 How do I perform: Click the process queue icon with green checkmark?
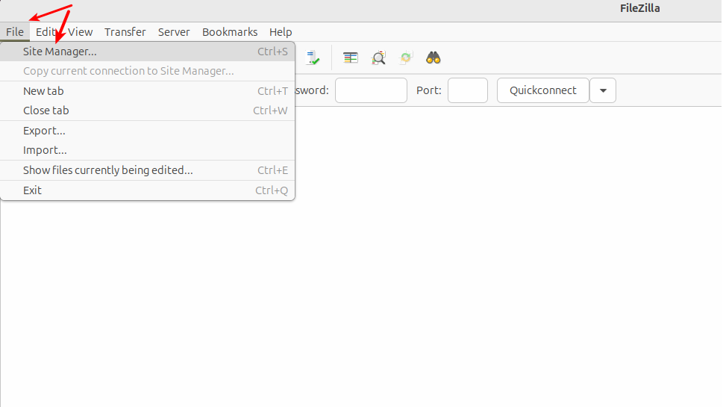tap(313, 58)
